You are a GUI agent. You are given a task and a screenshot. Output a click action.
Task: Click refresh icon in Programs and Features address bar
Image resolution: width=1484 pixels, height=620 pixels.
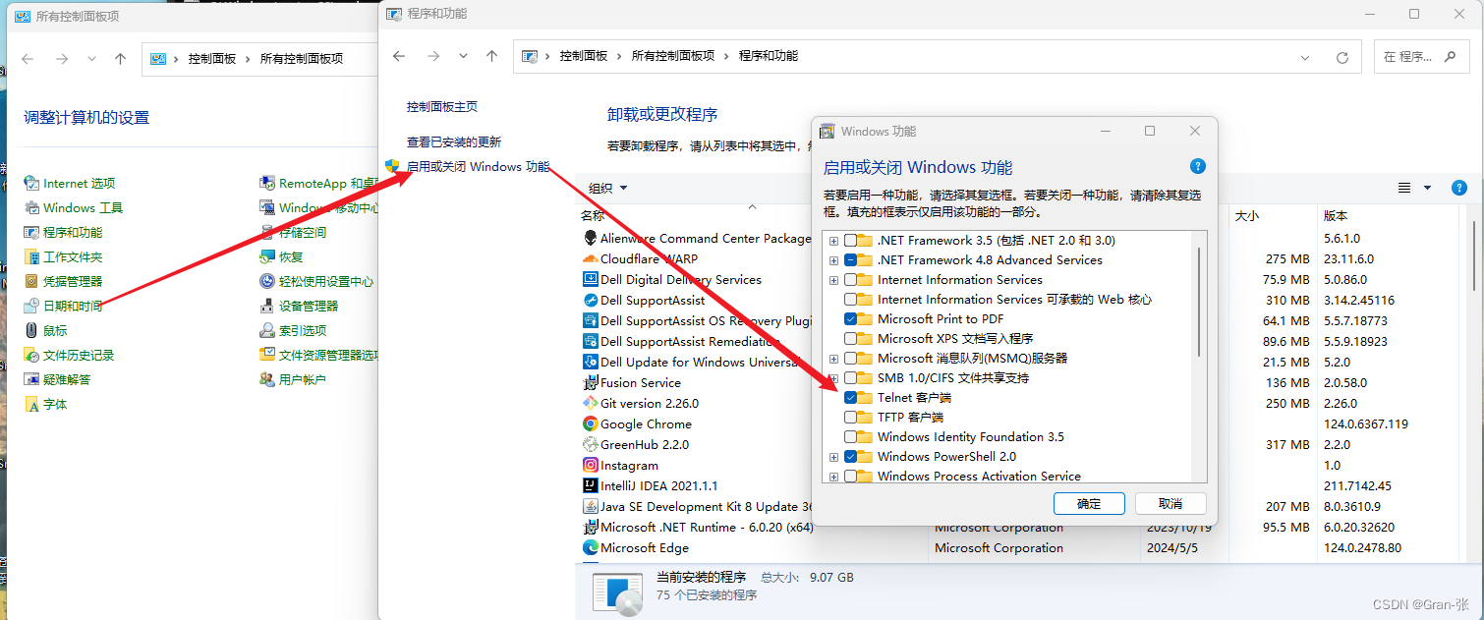point(1342,57)
